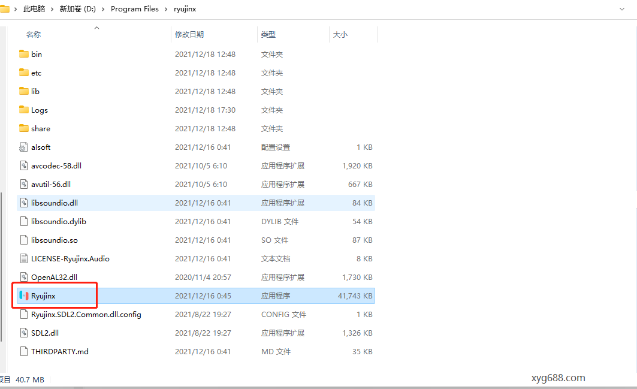Toggle sort order on the 名称 column
Viewport: 637px width, 389px height.
34,34
